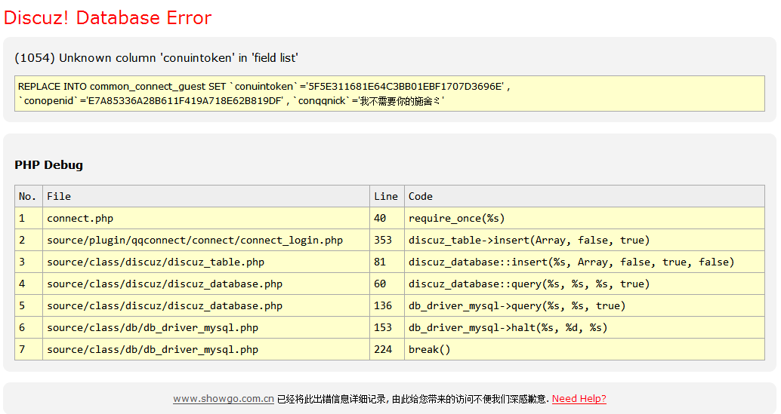Select the Unknown column 'conuintoken' error message

(156, 58)
